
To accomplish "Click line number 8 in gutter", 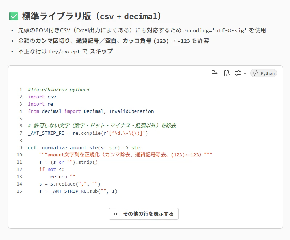I will [21, 141].
